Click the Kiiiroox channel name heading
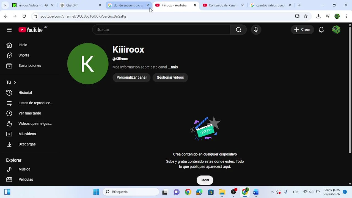The height and width of the screenshot is (198, 352). (x=128, y=50)
